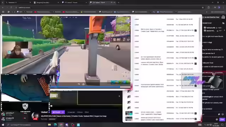226x127 pixels.
Task: Click Go Ad-Free for Free button
Action: 211,17
